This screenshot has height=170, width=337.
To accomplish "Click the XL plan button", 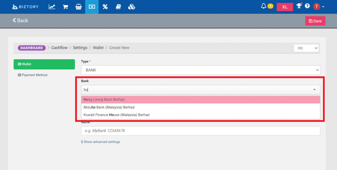I will (x=285, y=7).
